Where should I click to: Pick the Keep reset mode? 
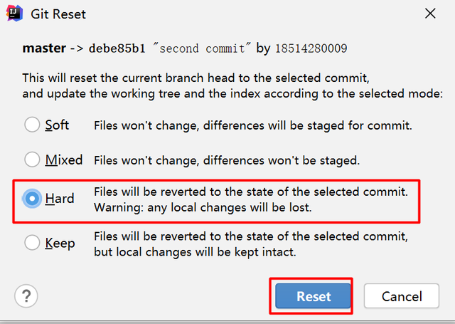33,243
